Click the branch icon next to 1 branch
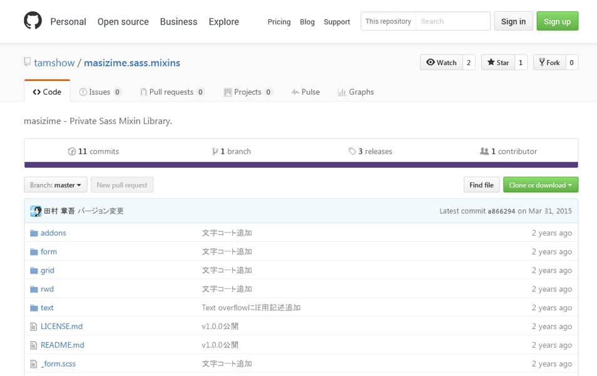This screenshot has height=376, width=597. [215, 152]
